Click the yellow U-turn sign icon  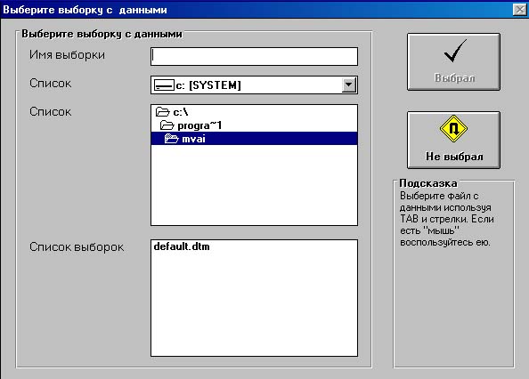[454, 128]
